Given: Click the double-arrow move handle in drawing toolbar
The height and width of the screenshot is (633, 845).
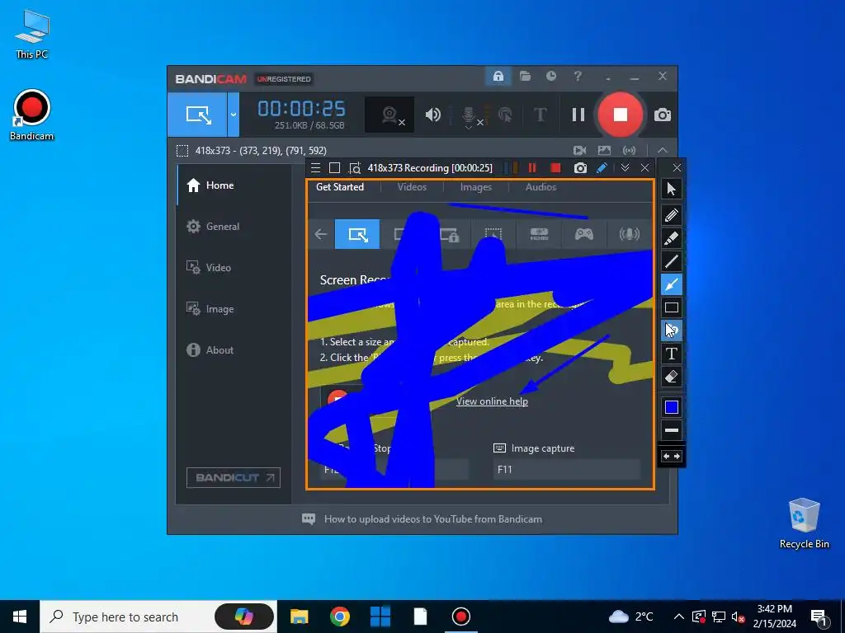Looking at the screenshot, I should point(671,457).
